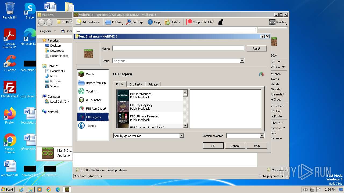Click Update in MultiMC toolbar
The width and height of the screenshot is (344, 193).
coord(172,22)
